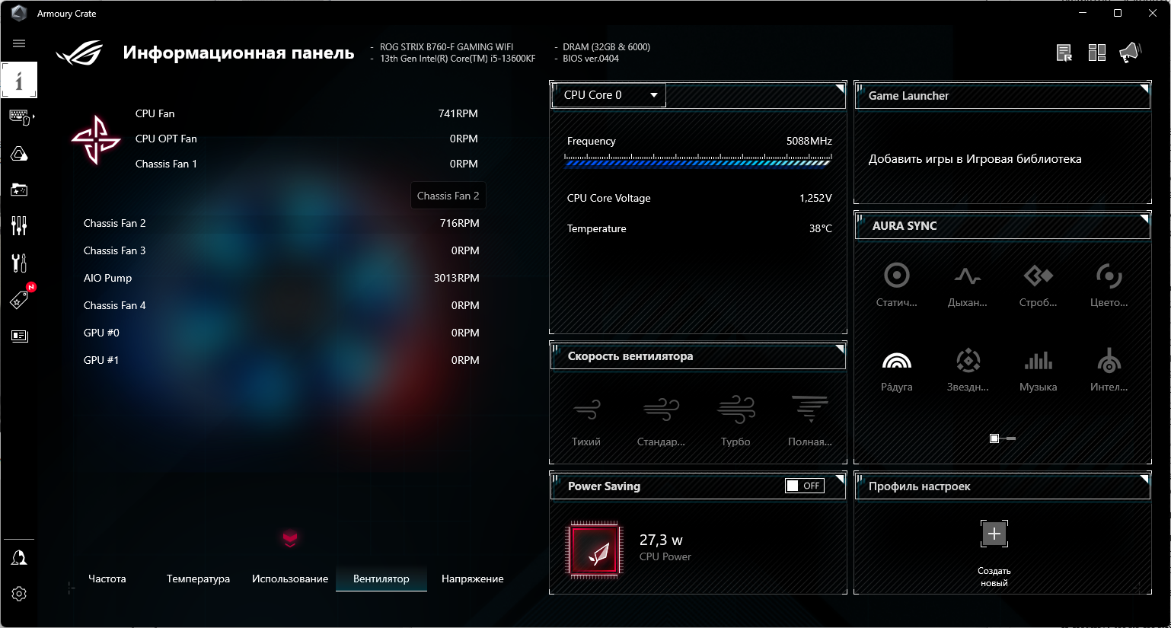Choose the Rainbow (Радуга) lighting effect

tap(896, 361)
